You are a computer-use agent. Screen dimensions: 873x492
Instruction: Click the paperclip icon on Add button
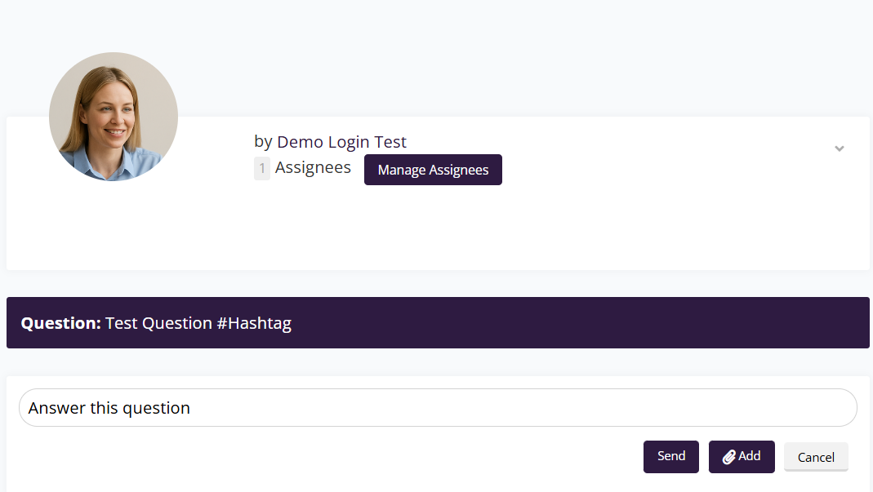tap(729, 457)
